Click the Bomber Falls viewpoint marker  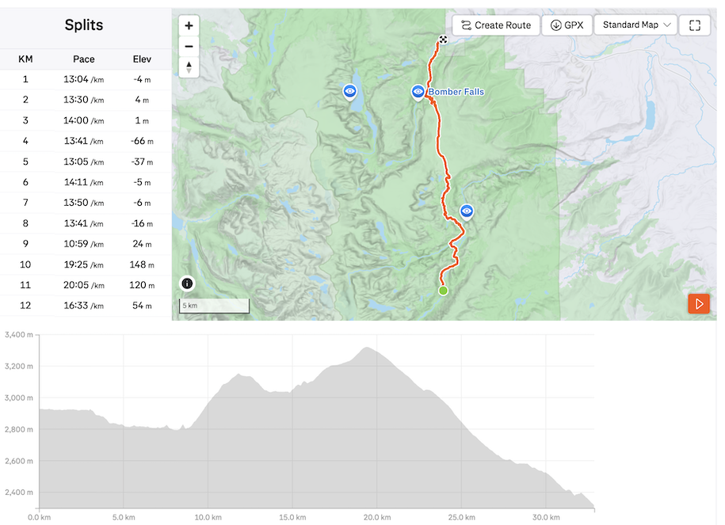pos(418,92)
